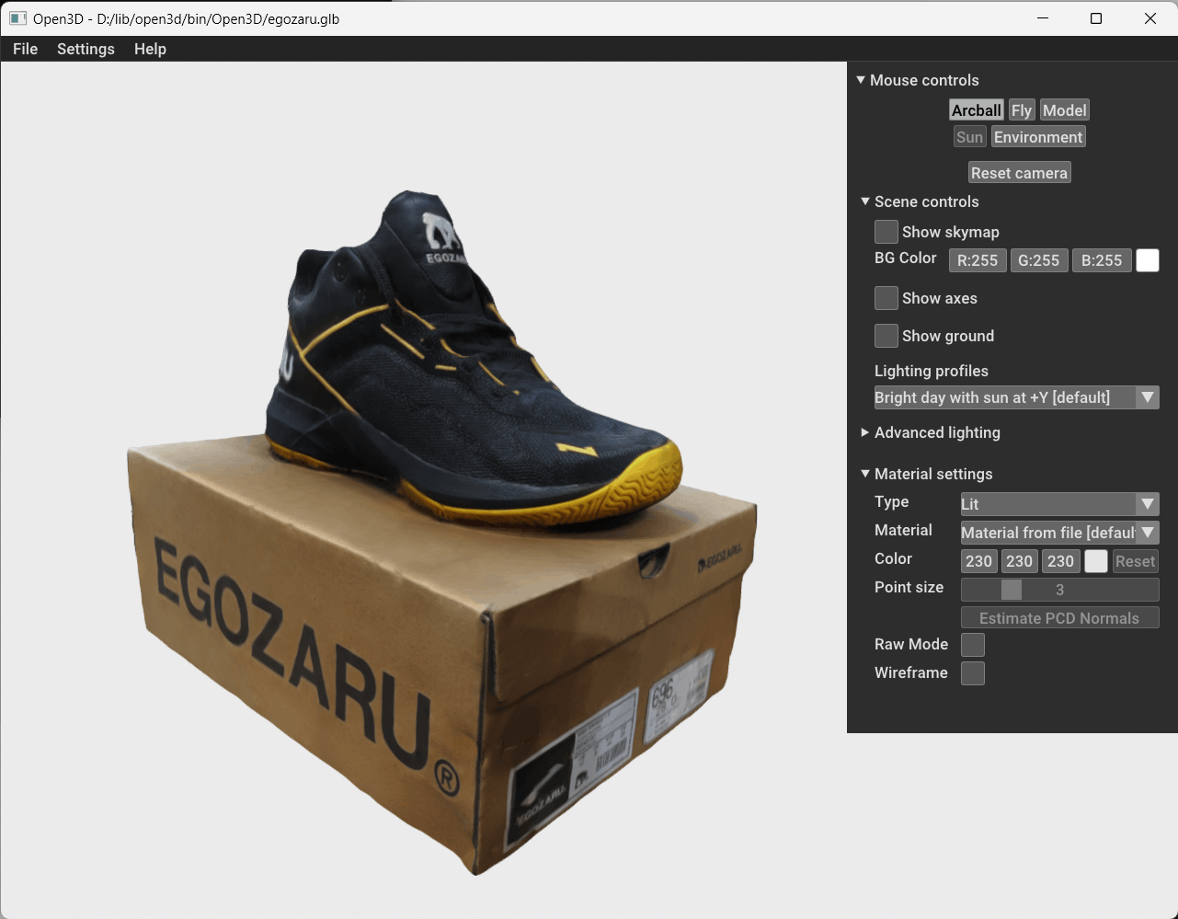Viewport: 1178px width, 919px height.
Task: Minimize the Open3D window
Action: tap(1043, 18)
